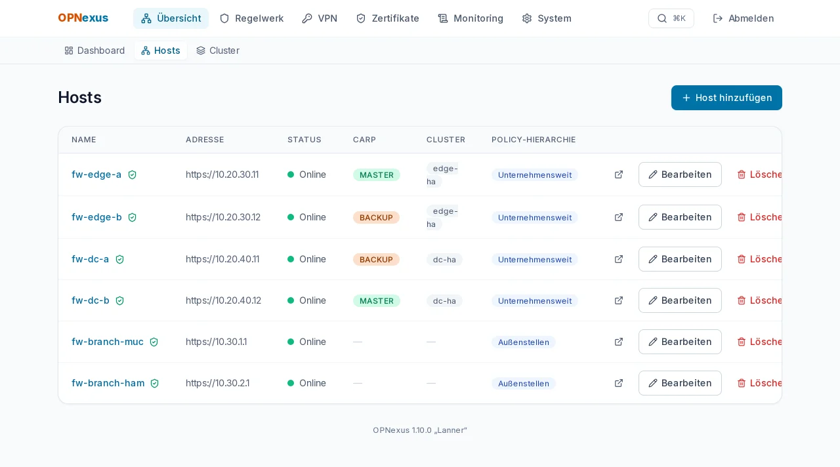
Task: Open external link for fw-branch-muc
Action: (619, 342)
